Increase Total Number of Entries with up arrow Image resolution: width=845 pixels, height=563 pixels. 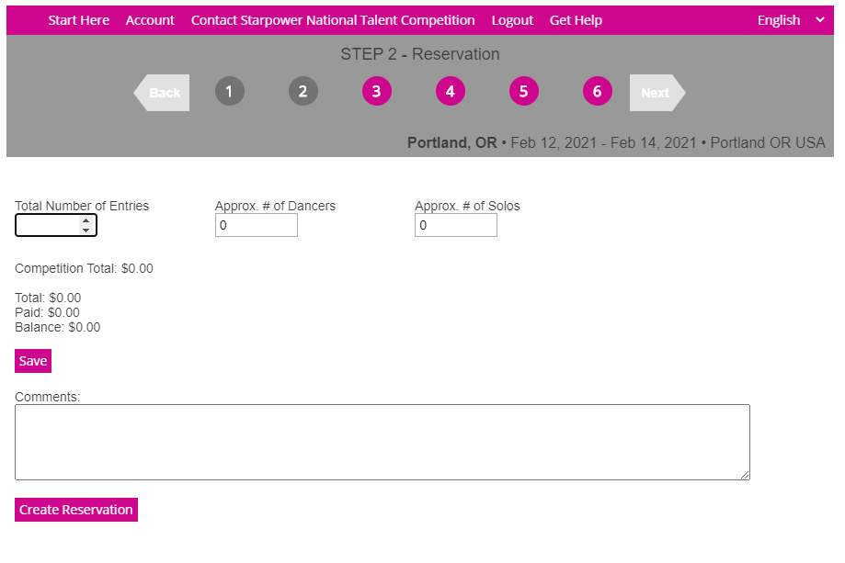pos(86,220)
